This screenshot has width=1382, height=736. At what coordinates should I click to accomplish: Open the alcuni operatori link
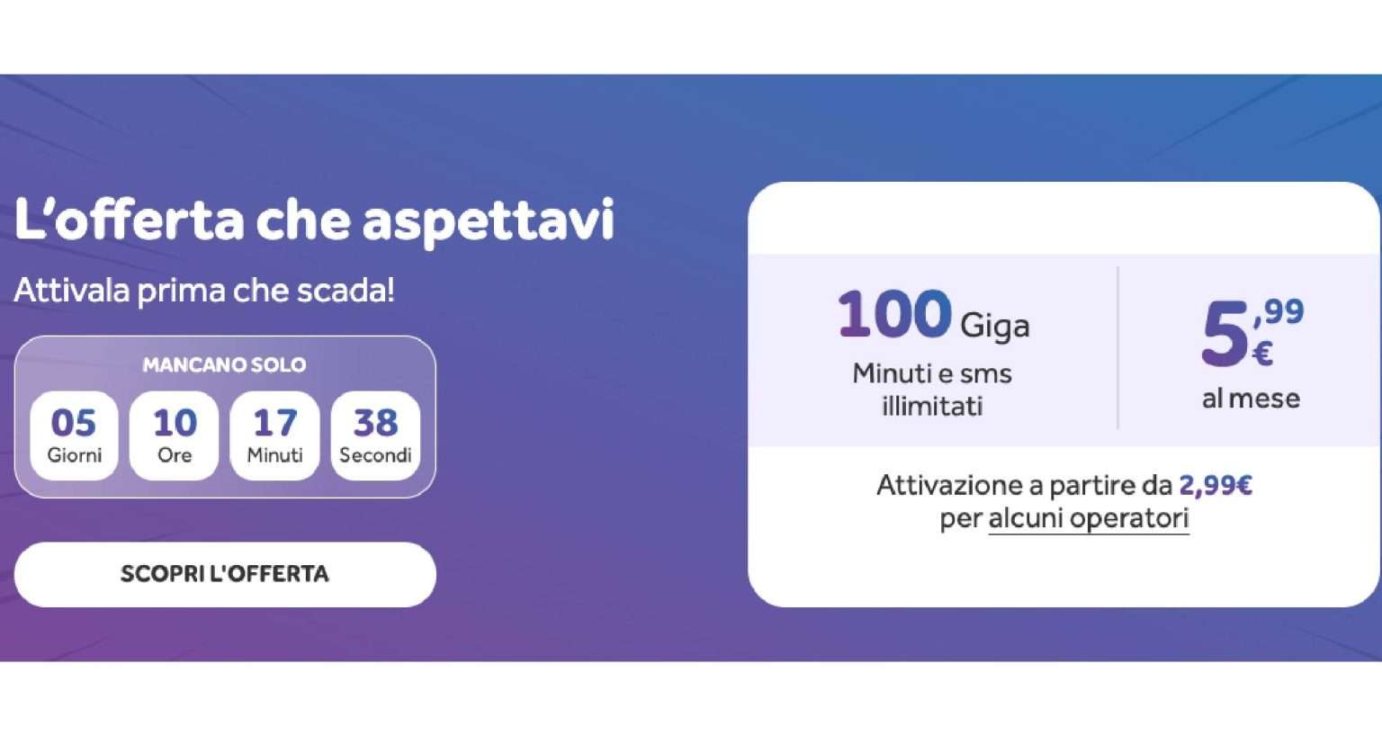(x=1088, y=517)
